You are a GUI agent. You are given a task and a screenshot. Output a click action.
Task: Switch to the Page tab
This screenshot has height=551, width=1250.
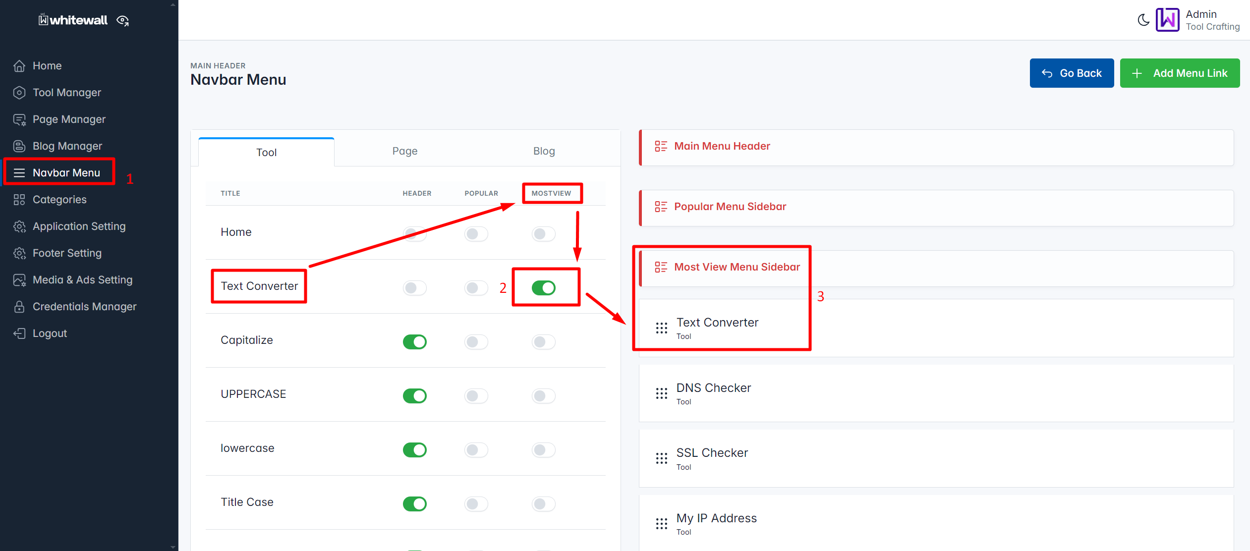(x=405, y=151)
